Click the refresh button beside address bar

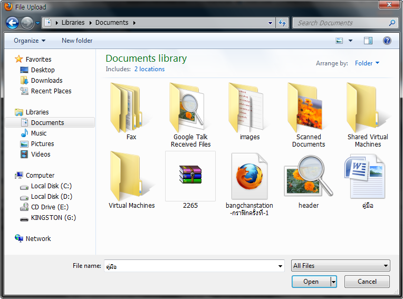282,23
